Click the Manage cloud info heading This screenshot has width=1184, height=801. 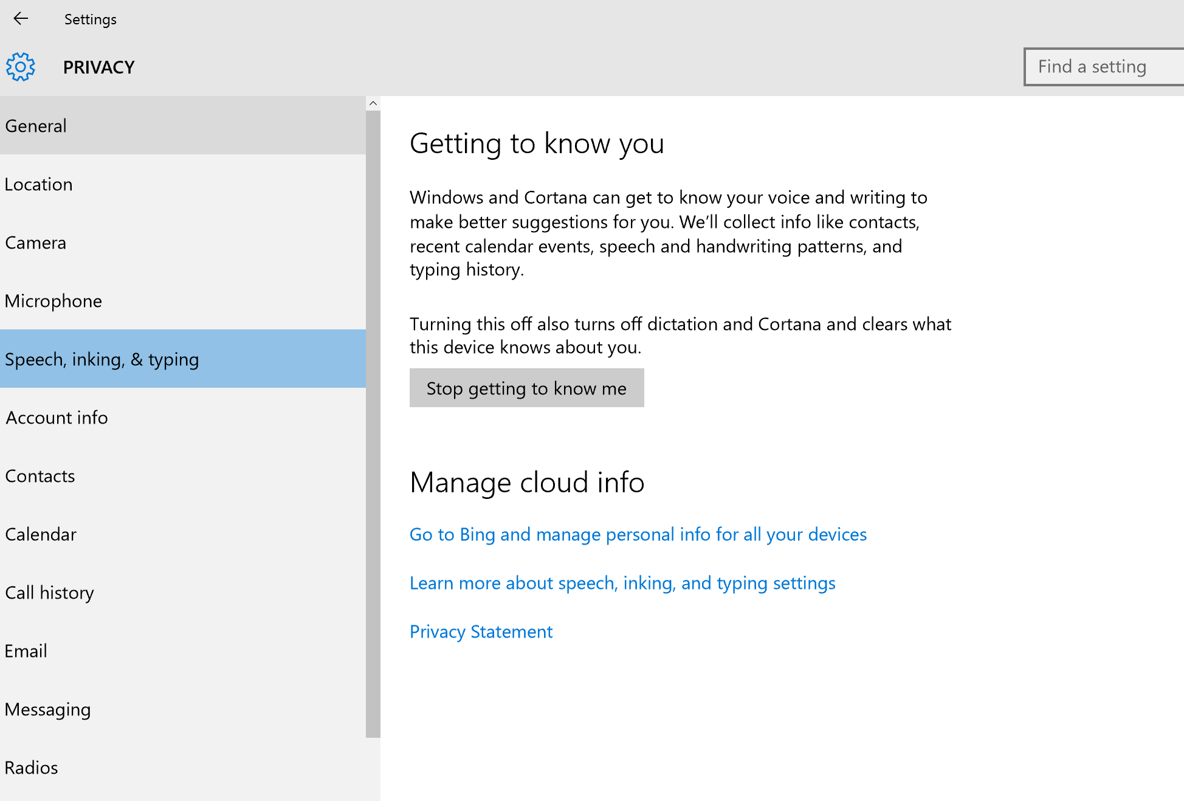[526, 483]
